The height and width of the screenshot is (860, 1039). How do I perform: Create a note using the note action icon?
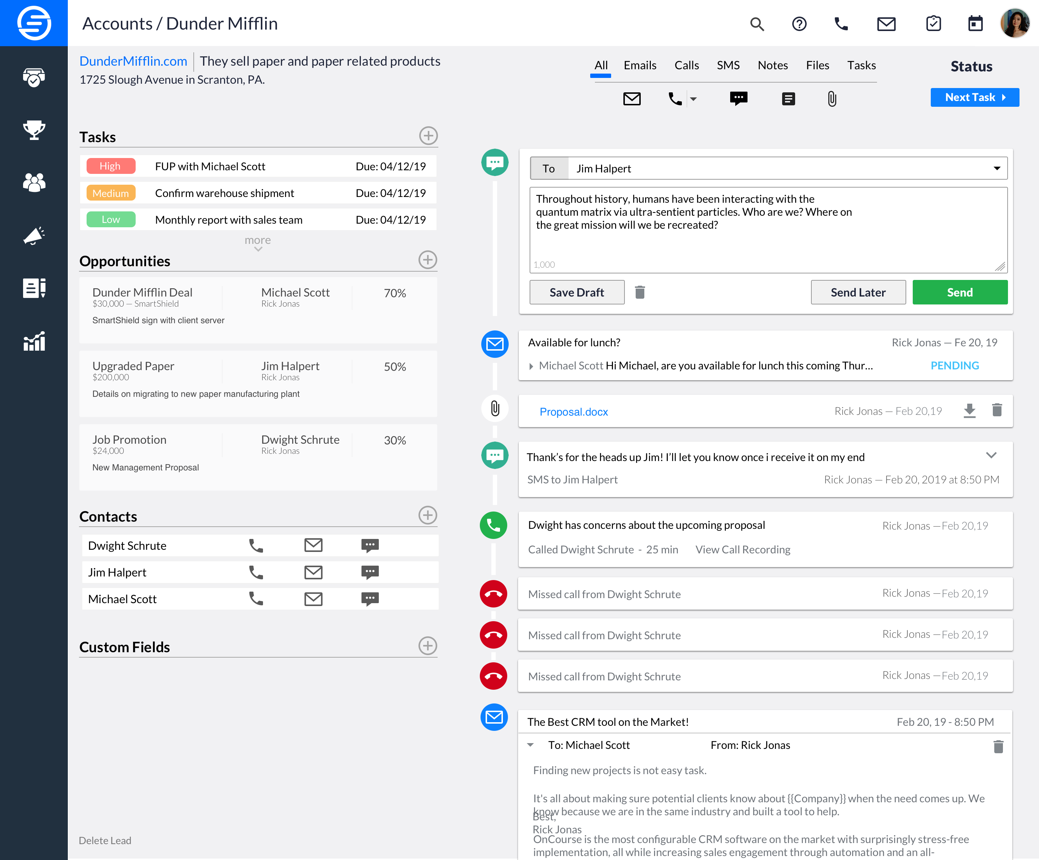(788, 99)
